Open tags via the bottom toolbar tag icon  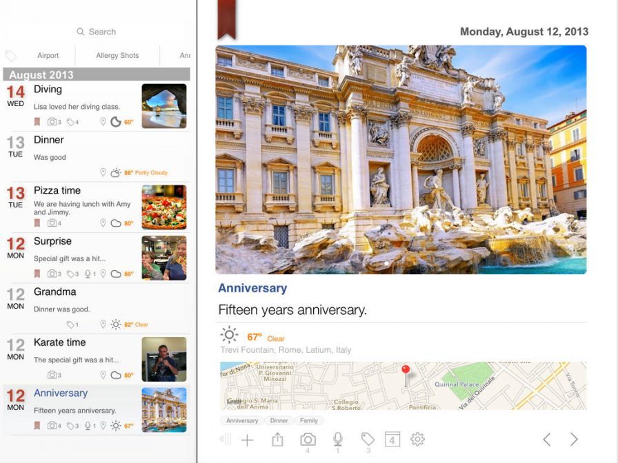pos(368,439)
